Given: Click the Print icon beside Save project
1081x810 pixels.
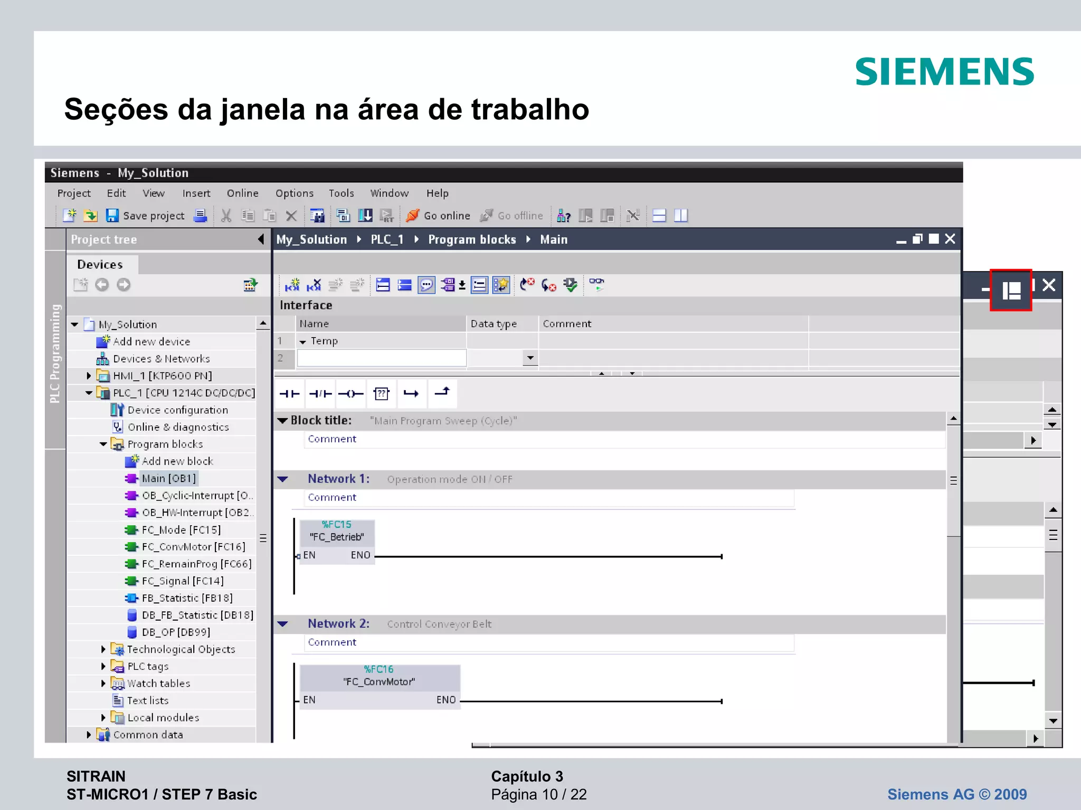Looking at the screenshot, I should click(x=200, y=215).
